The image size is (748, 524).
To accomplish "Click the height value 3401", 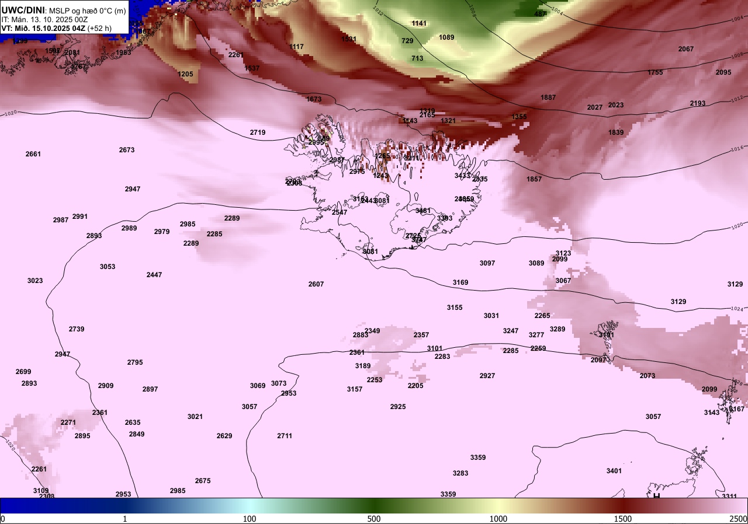I will [614, 471].
